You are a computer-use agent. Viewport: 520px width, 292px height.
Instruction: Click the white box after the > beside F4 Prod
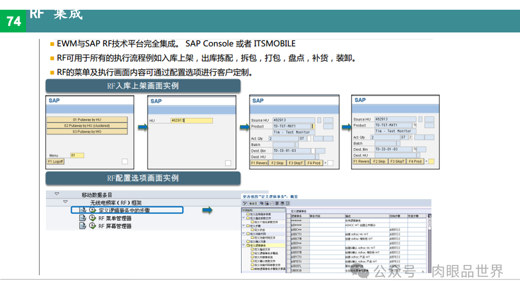pos(330,163)
